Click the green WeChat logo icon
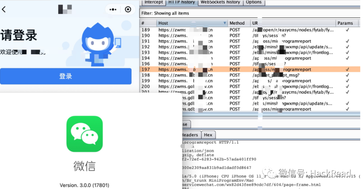Image resolution: width=363 pixels, height=189 pixels. tap(84, 134)
